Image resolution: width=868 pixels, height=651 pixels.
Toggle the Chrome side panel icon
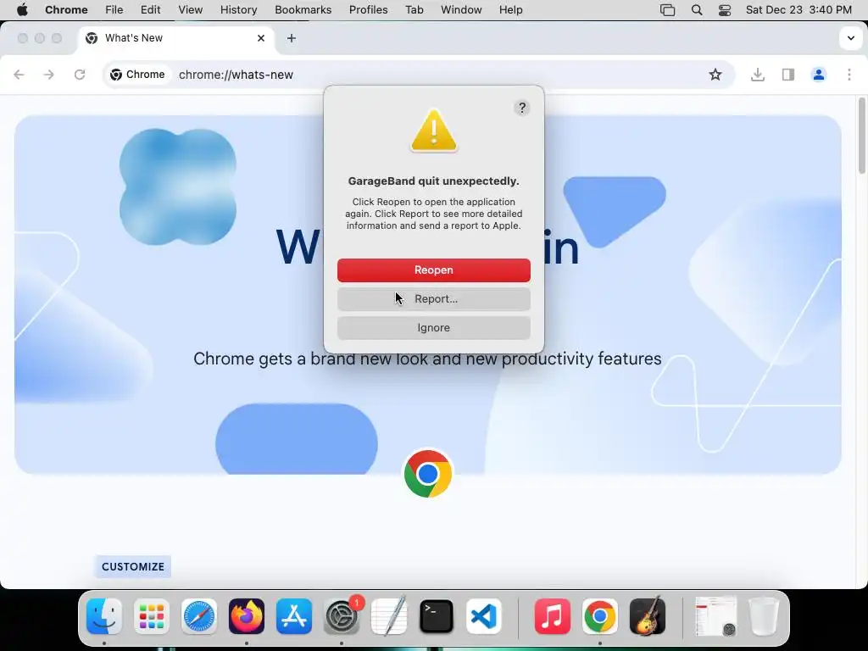coord(787,75)
